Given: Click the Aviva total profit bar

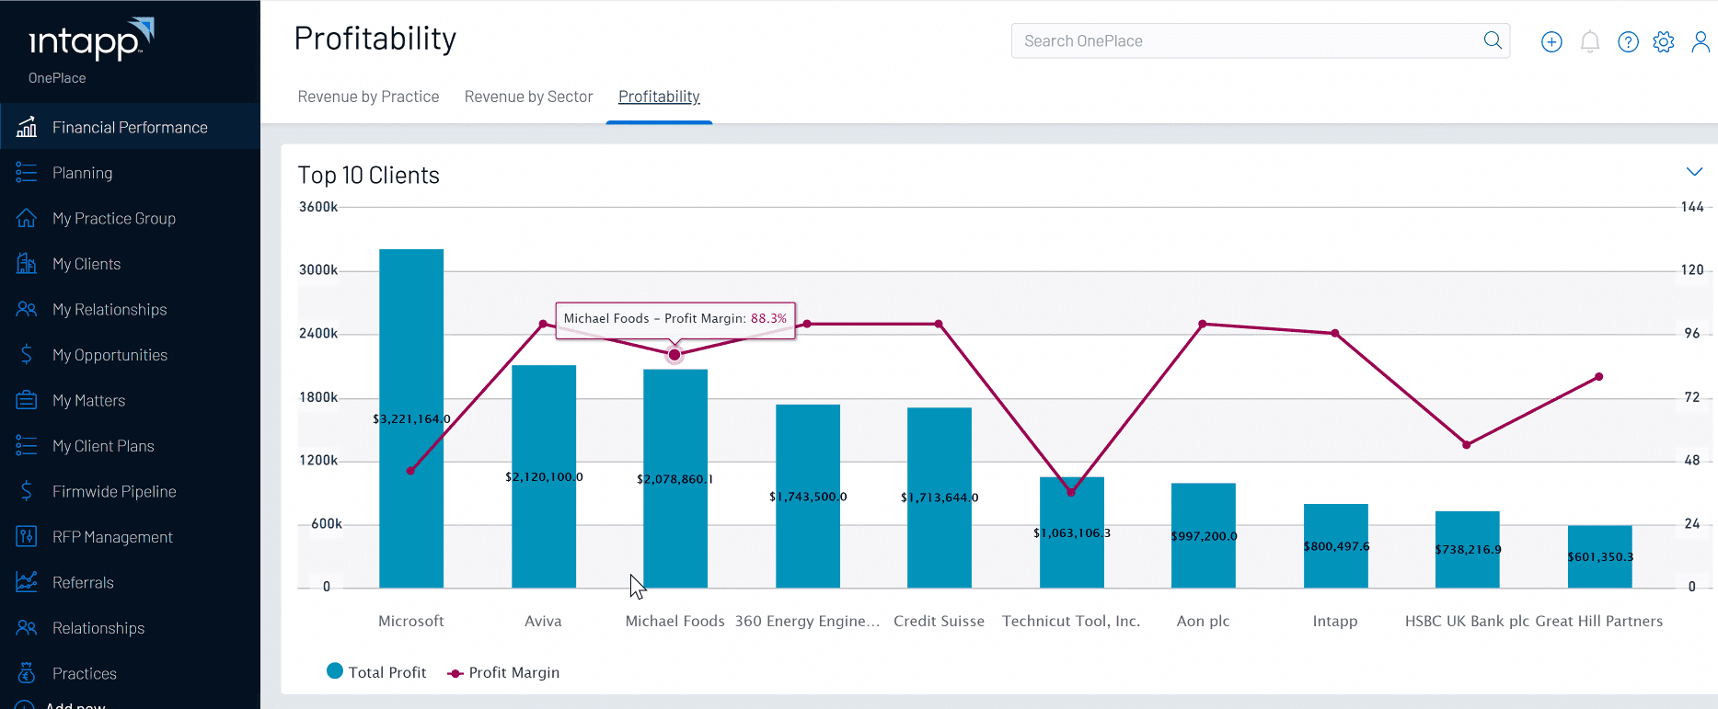Looking at the screenshot, I should [544, 476].
